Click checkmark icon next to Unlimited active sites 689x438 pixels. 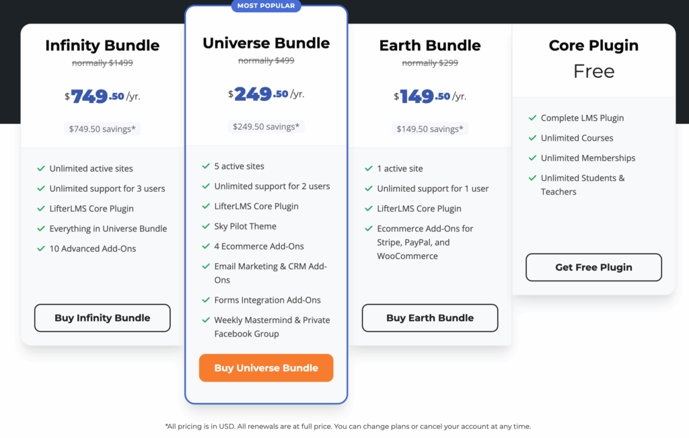[41, 169]
